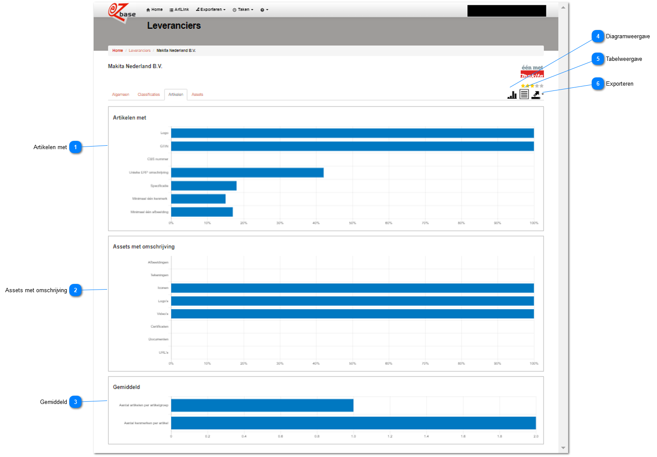The height and width of the screenshot is (457, 657).
Task: Click the Makita supplier logo image
Action: tap(532, 72)
